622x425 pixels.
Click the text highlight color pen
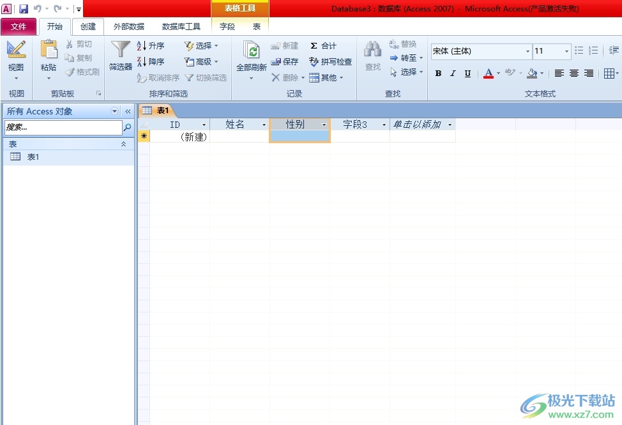click(x=510, y=73)
